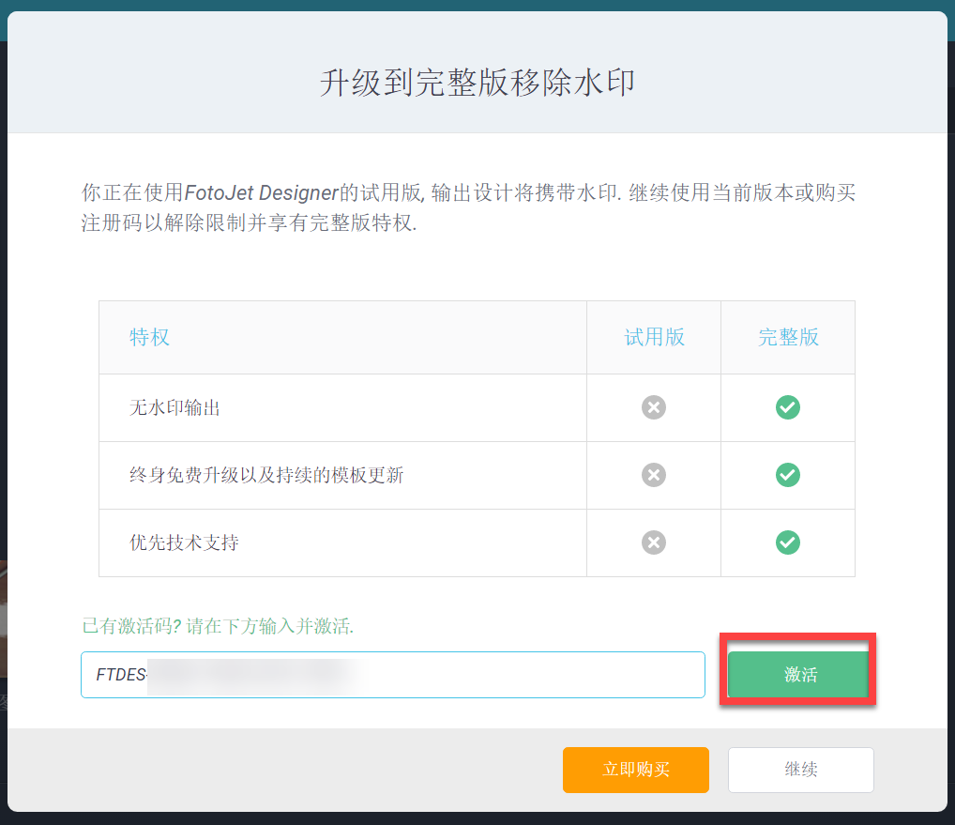Click gray X icon in 终身免费升级 row

click(654, 475)
